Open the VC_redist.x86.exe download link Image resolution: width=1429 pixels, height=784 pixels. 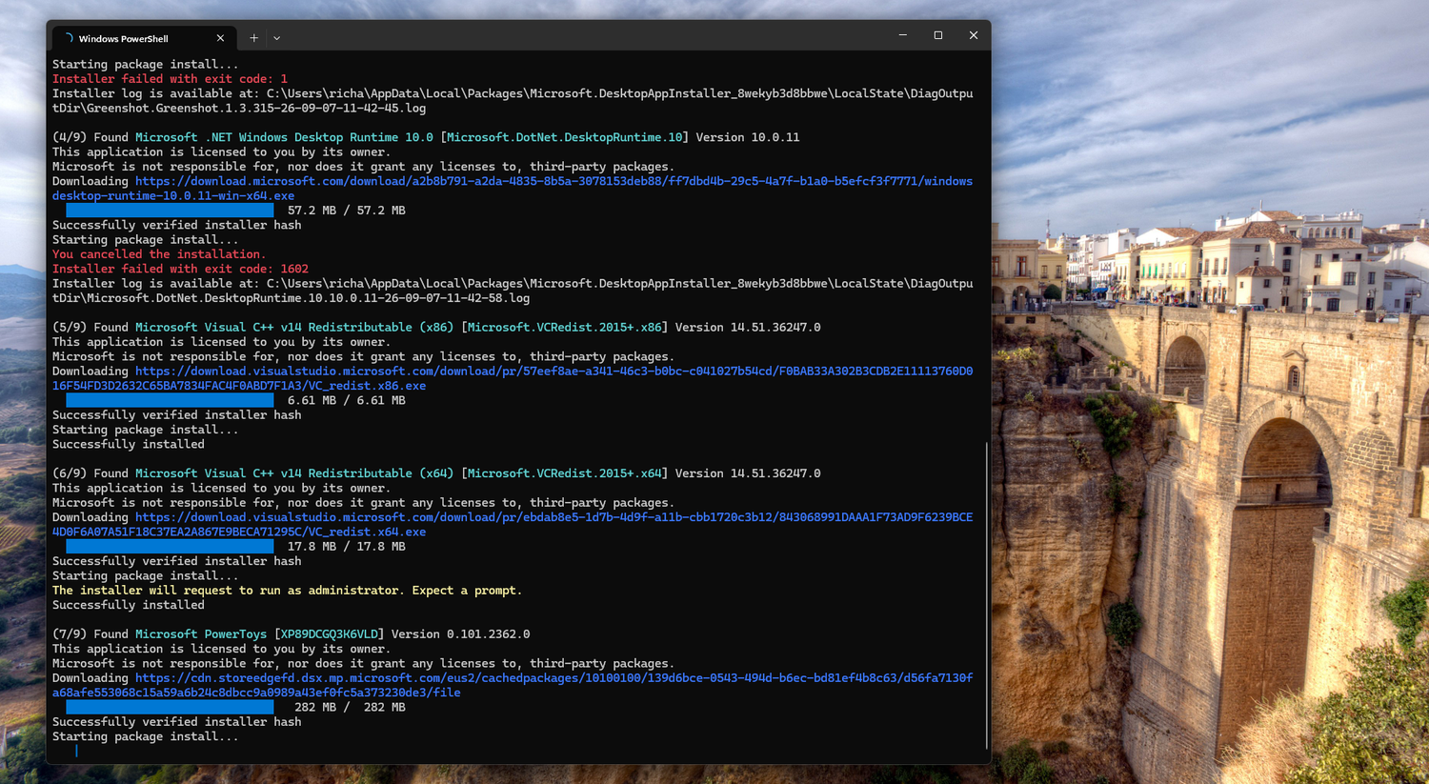[513, 378]
